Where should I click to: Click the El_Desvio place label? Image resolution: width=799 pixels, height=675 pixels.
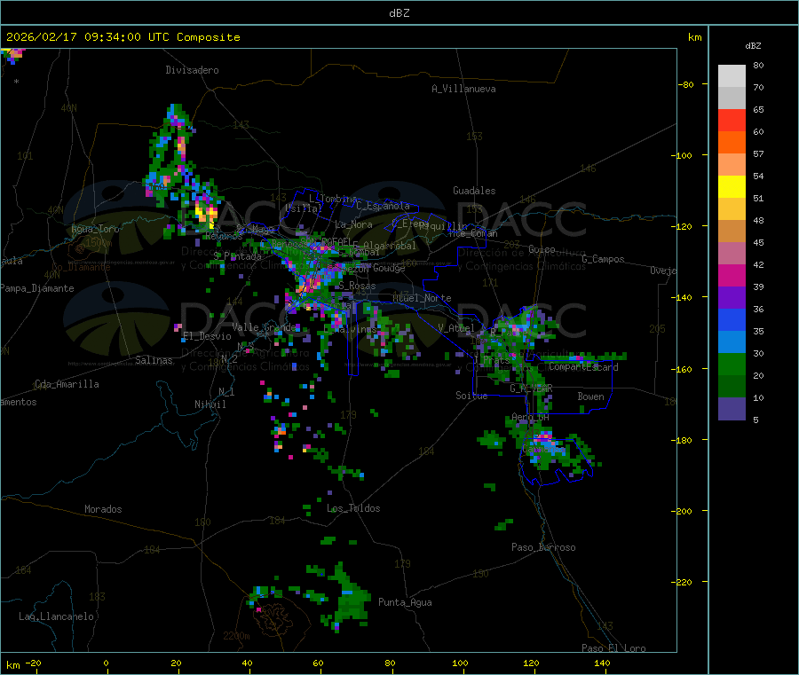(207, 336)
